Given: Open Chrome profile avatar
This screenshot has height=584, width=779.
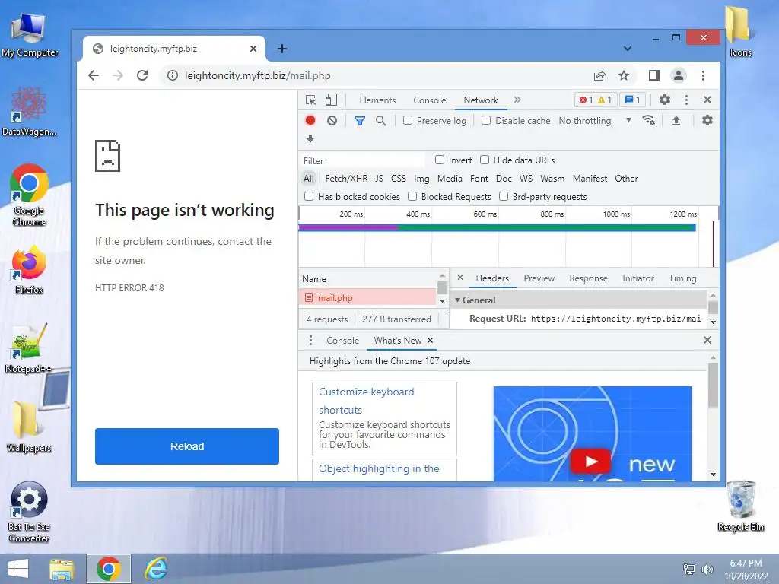Looking at the screenshot, I should tap(678, 75).
